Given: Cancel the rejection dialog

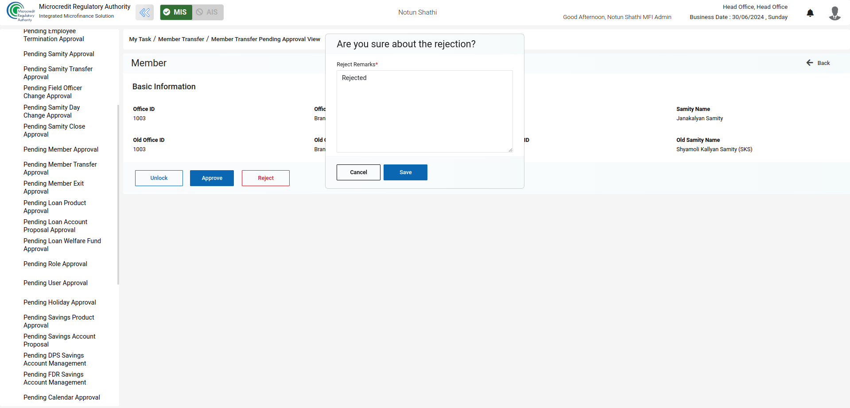Looking at the screenshot, I should click(358, 172).
